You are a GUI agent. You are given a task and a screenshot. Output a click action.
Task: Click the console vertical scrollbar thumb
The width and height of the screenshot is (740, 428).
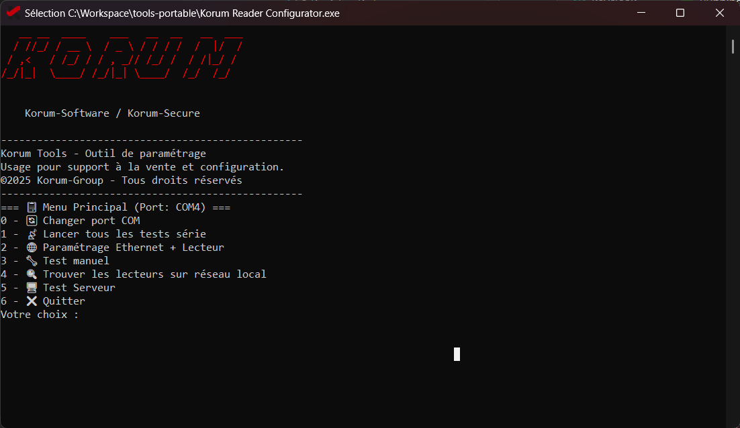coord(733,47)
